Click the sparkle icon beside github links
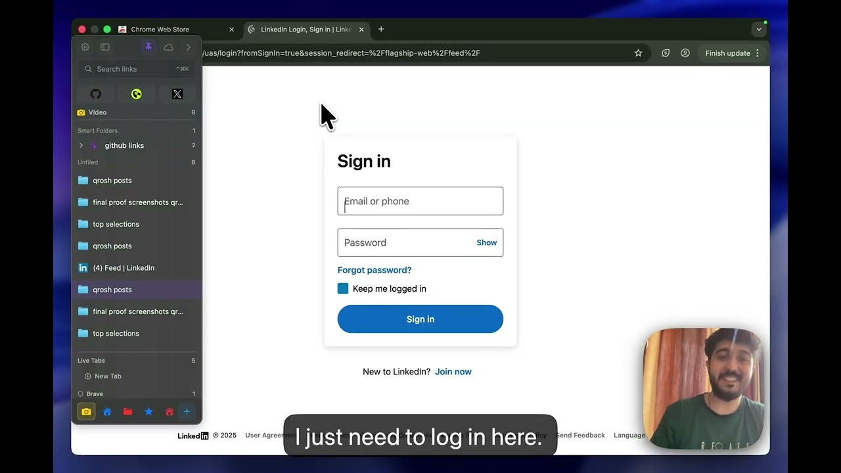The image size is (841, 473). [x=94, y=145]
